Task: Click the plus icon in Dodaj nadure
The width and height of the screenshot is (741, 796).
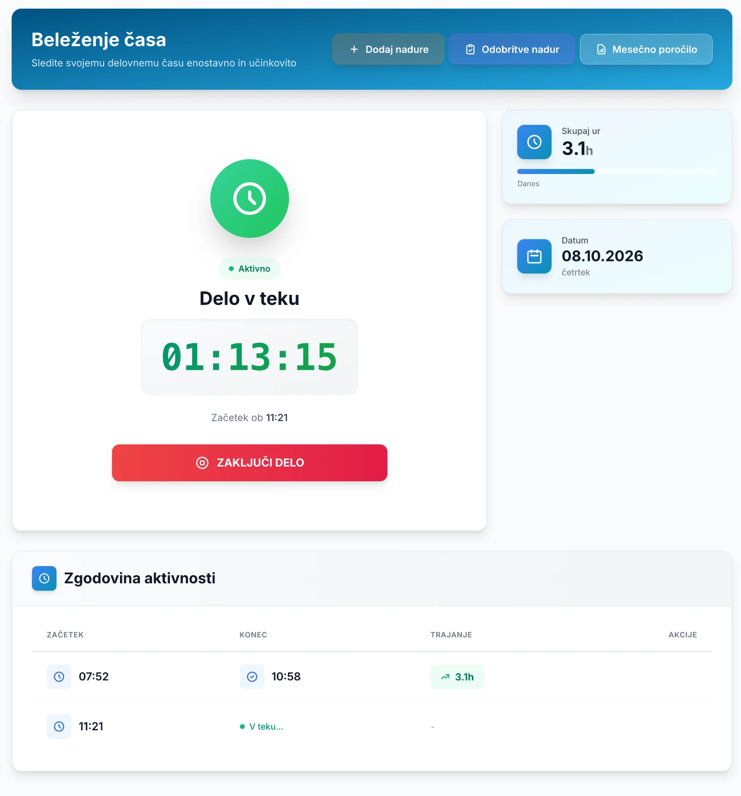Action: (x=354, y=49)
